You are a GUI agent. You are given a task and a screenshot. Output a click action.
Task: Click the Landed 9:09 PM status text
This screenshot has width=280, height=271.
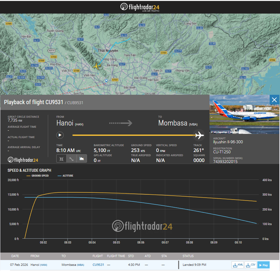point(194,265)
